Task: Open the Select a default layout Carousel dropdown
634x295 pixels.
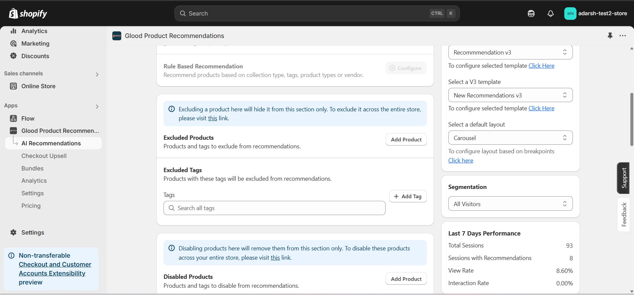Action: coord(510,138)
